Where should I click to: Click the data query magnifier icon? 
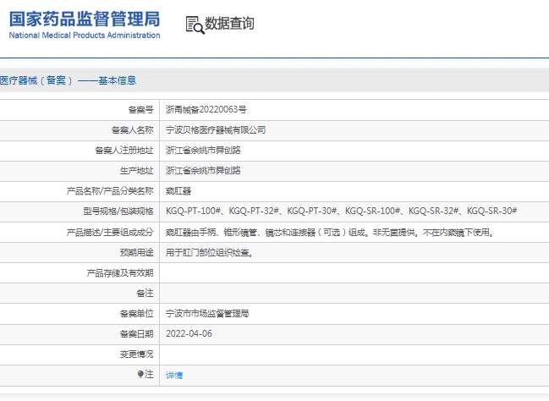pyautogui.click(x=195, y=25)
